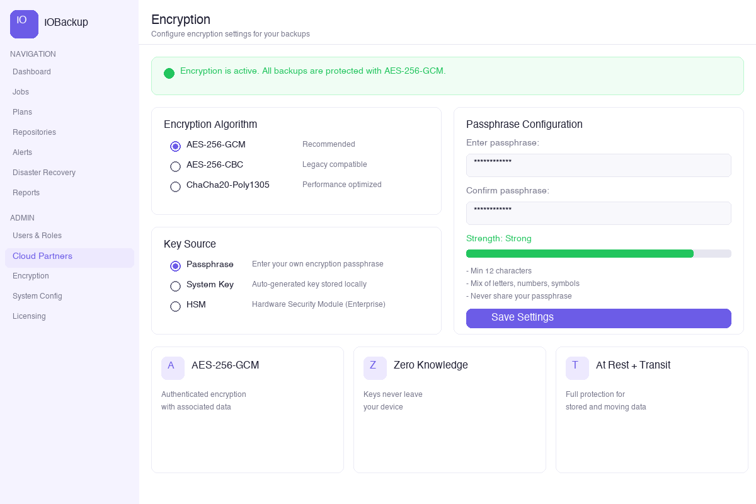Click the 'Recommended' label next to AES-256-GCM
The width and height of the screenshot is (756, 504).
(x=329, y=144)
